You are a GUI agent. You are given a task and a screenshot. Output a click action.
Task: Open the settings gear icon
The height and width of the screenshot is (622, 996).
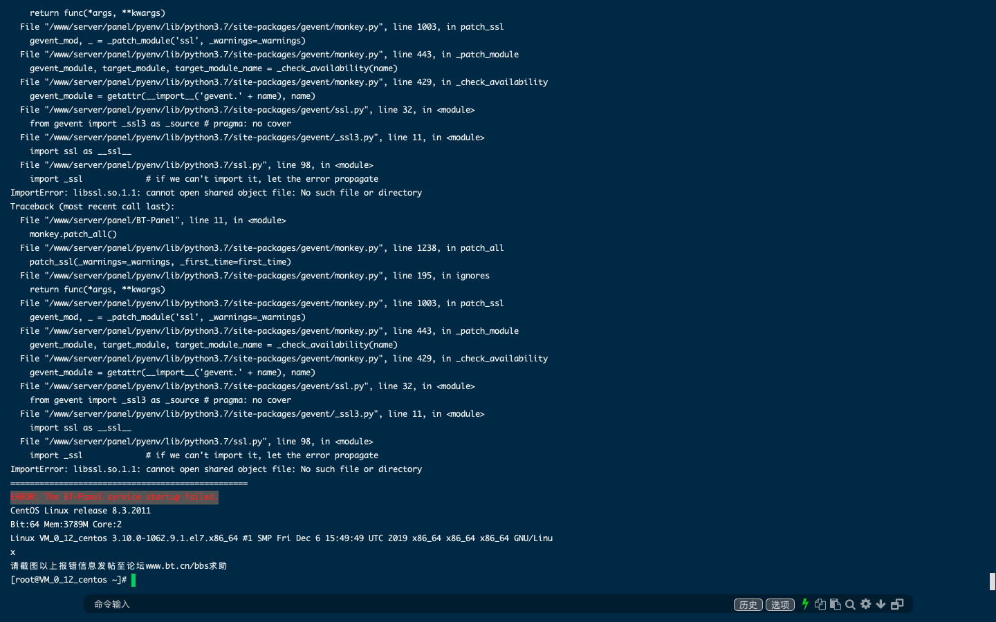point(865,604)
